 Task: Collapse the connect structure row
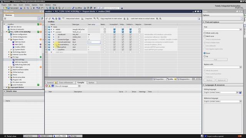(x=54, y=32)
